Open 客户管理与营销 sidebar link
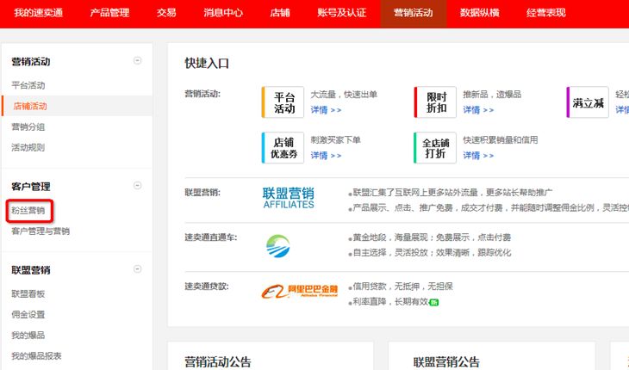 40,231
